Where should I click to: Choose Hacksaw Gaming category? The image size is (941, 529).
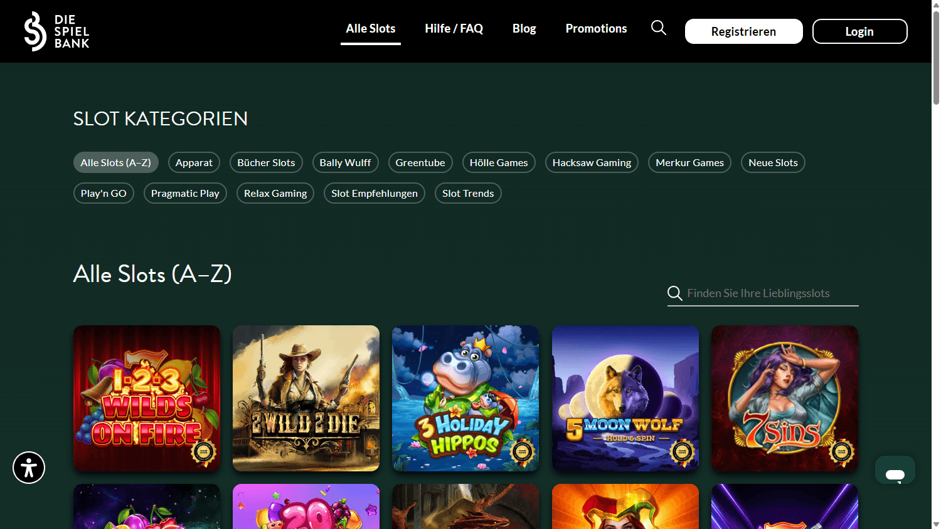point(592,162)
